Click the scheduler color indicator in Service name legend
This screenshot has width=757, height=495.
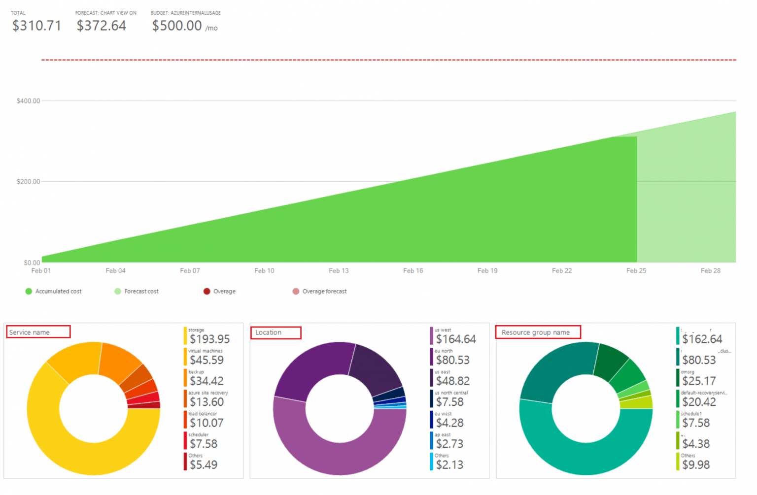point(185,440)
